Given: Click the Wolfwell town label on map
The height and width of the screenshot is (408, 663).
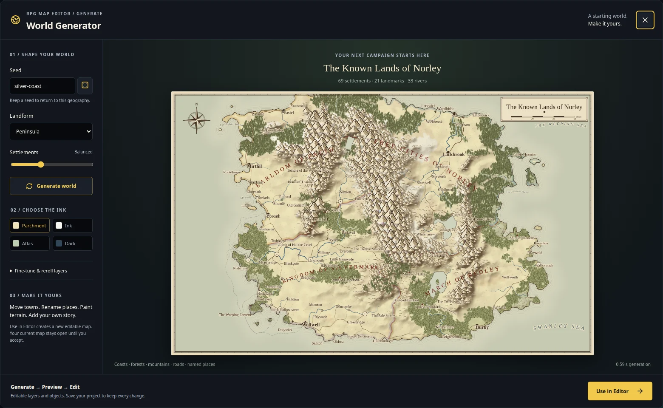Looking at the screenshot, I should pos(311,325).
